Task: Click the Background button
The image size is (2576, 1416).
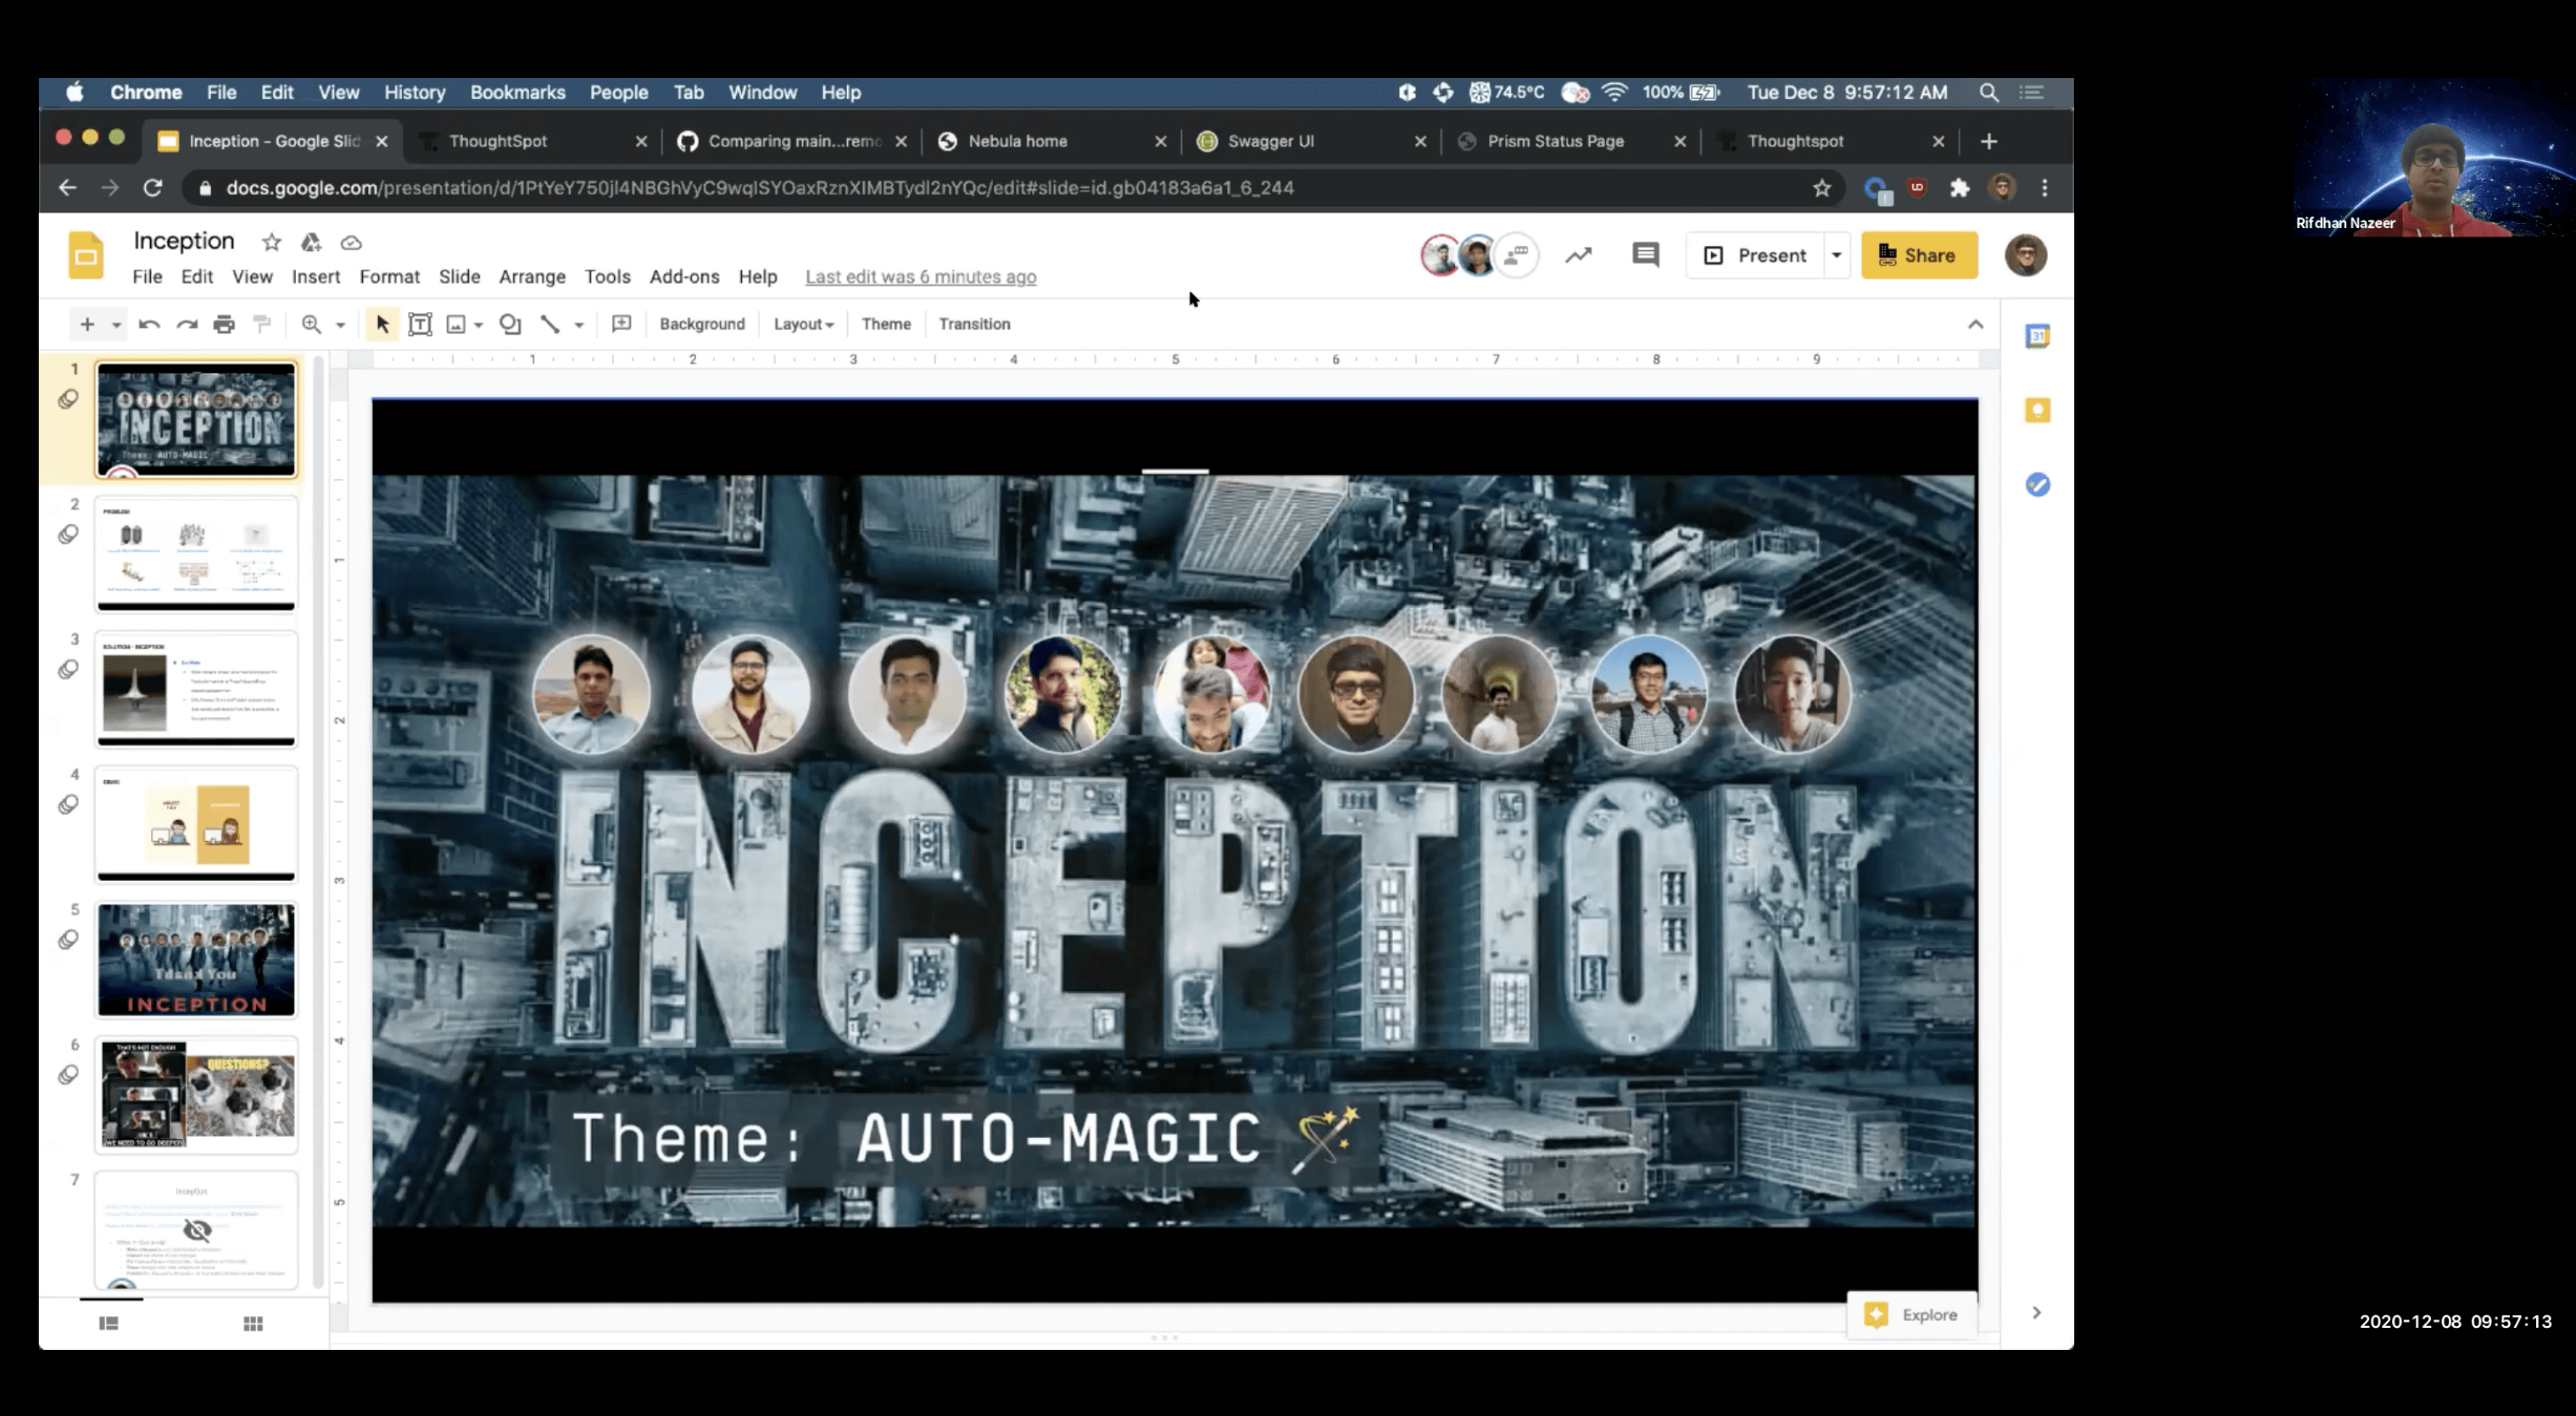Action: [x=702, y=324]
